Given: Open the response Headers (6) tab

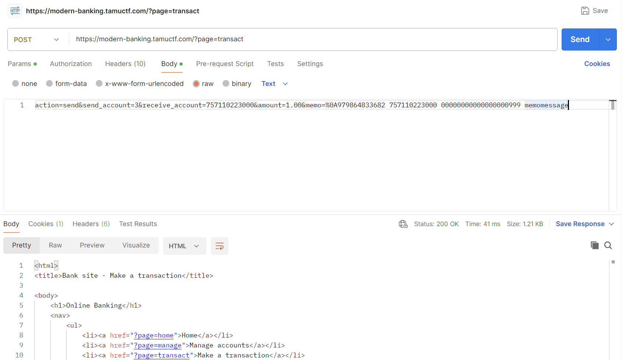Looking at the screenshot, I should (x=91, y=224).
